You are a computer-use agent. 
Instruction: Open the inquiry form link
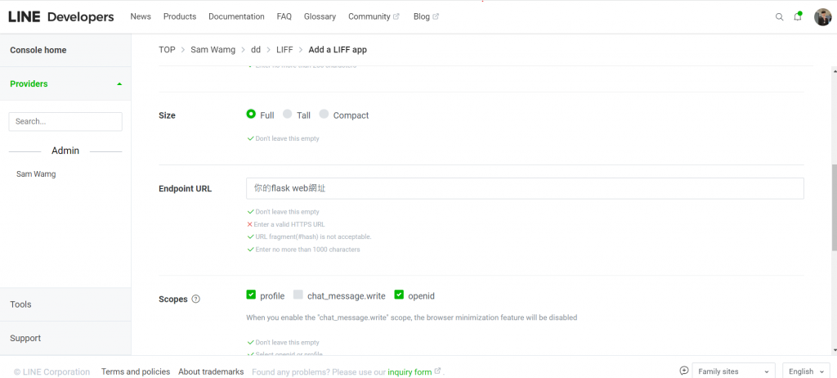tap(410, 371)
